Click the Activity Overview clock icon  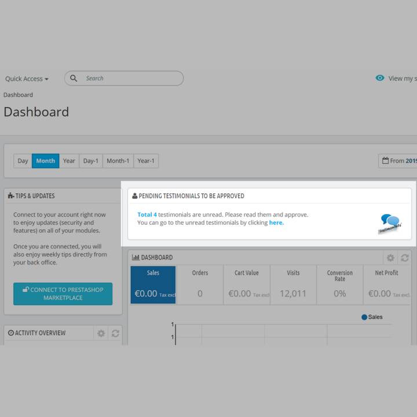pyautogui.click(x=11, y=333)
